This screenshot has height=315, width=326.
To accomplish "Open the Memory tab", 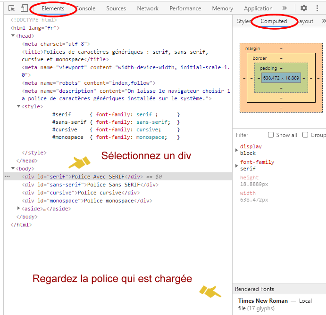I will tap(223, 8).
